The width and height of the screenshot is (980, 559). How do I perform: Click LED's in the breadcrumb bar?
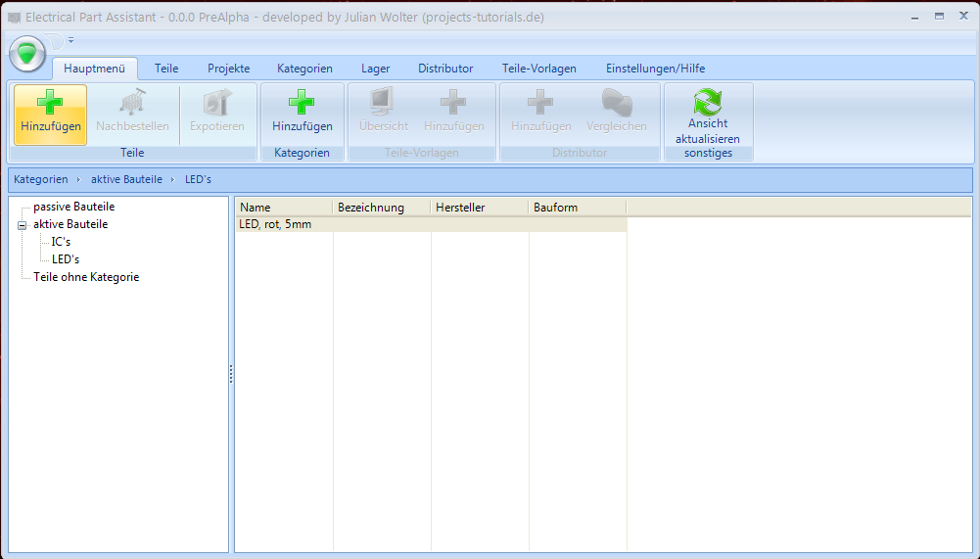point(198,179)
